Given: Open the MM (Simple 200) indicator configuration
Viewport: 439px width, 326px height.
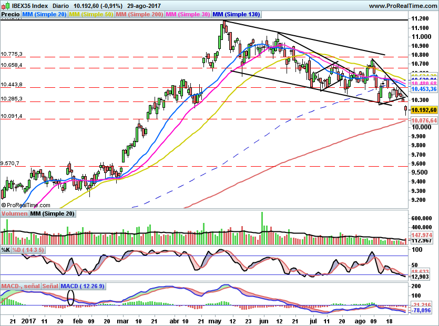Looking at the screenshot, I should coord(140,14).
